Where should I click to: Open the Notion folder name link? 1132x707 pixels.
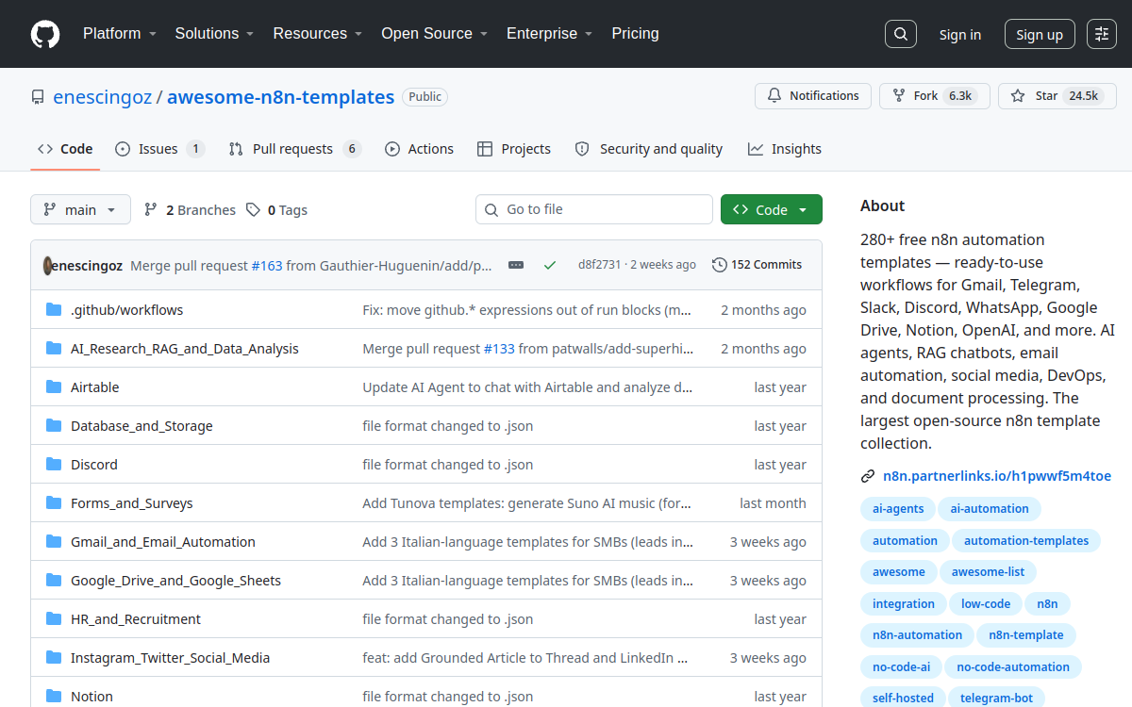92,697
